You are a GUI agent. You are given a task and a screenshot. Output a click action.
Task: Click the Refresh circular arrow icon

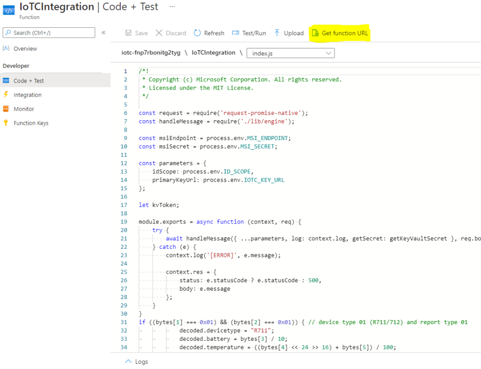(197, 33)
